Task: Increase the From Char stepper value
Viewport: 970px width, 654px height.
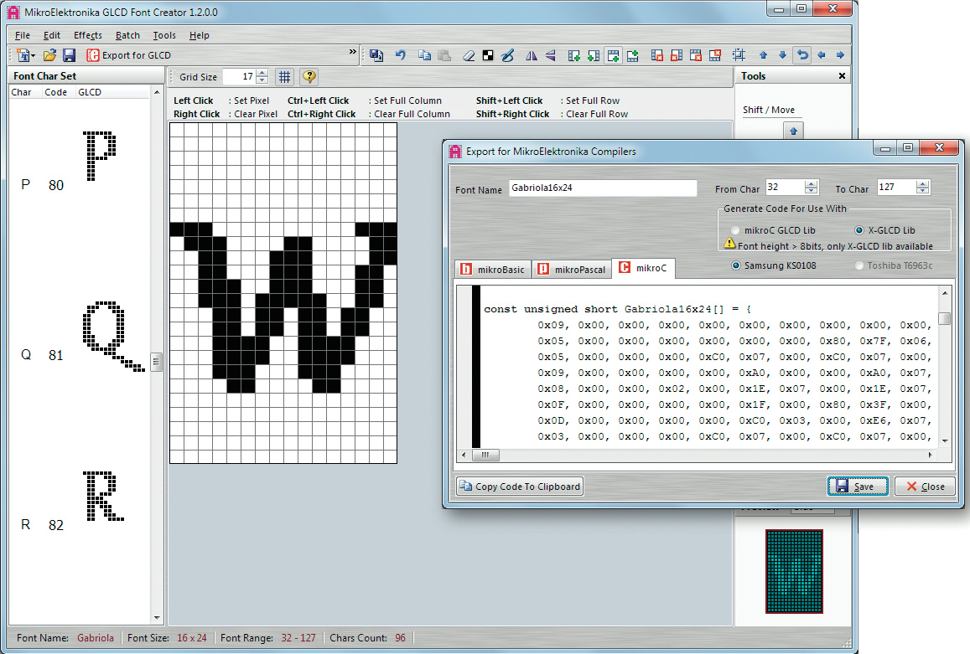Action: tap(811, 185)
